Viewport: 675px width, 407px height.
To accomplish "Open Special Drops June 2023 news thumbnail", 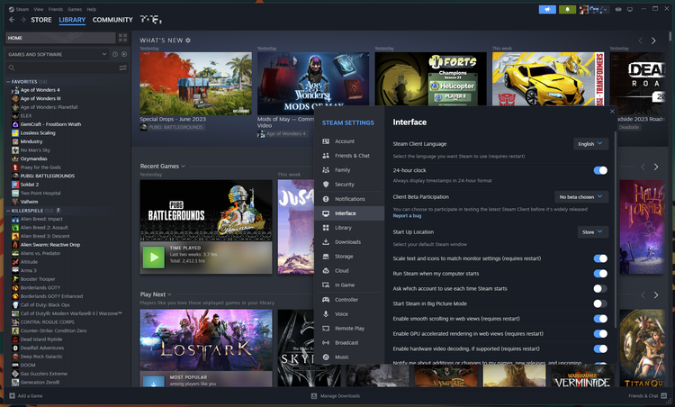I will pyautogui.click(x=196, y=84).
